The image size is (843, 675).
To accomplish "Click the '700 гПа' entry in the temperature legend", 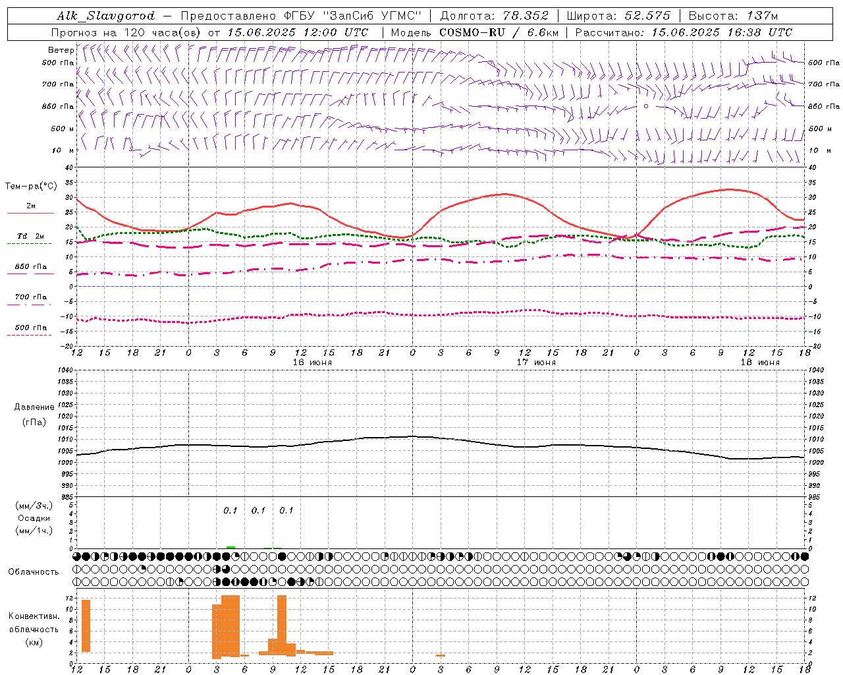I will click(x=31, y=297).
